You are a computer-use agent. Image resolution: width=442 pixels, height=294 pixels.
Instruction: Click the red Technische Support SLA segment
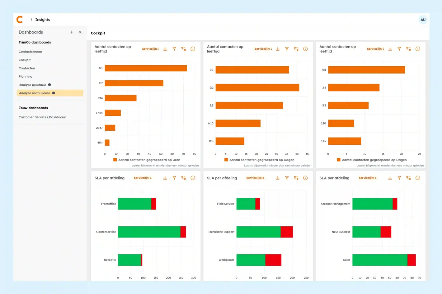[x=287, y=232]
